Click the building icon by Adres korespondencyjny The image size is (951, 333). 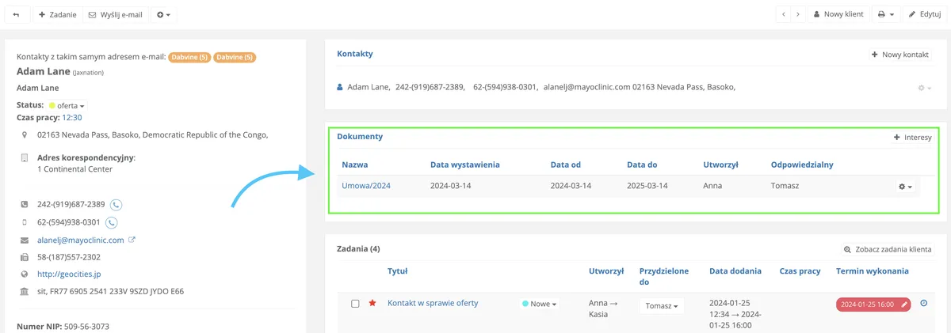[x=25, y=158]
